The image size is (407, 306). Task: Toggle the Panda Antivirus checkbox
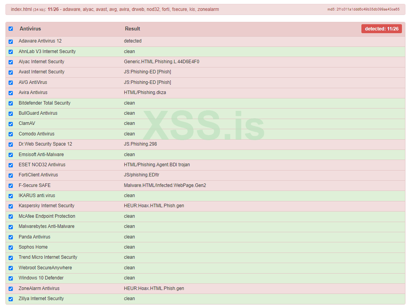11,237
